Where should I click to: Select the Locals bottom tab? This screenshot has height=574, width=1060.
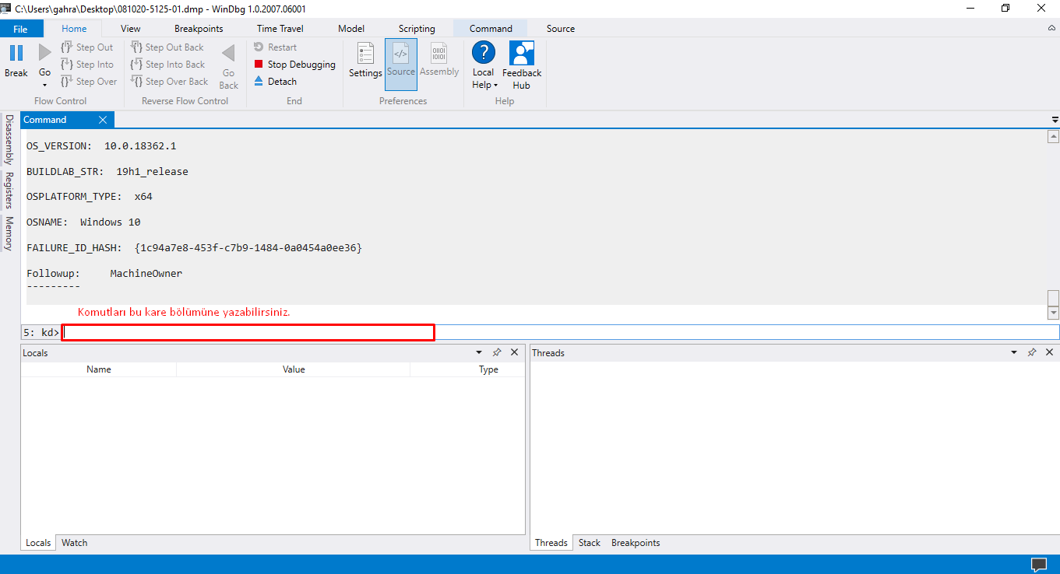tap(38, 543)
